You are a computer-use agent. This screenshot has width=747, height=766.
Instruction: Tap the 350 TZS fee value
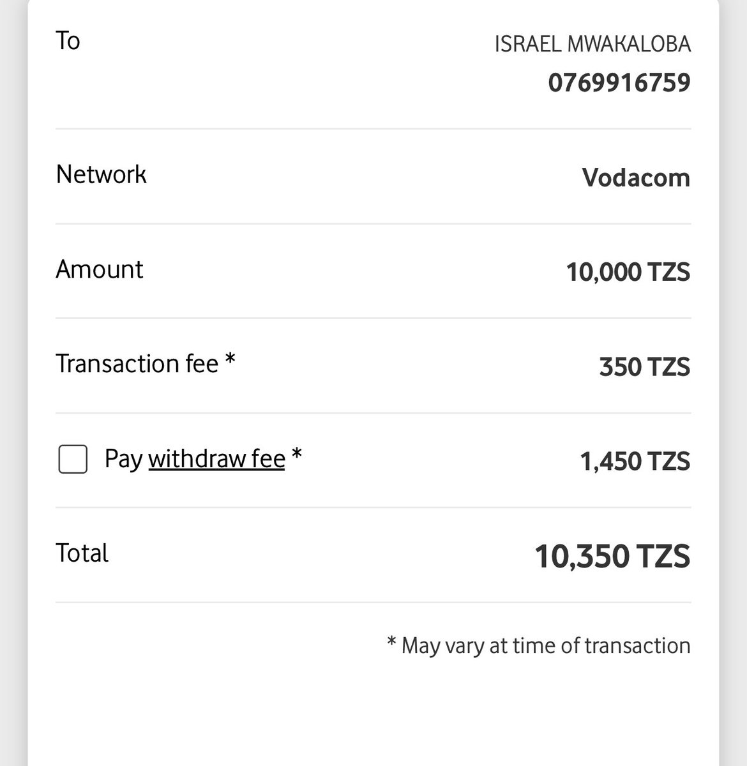645,367
